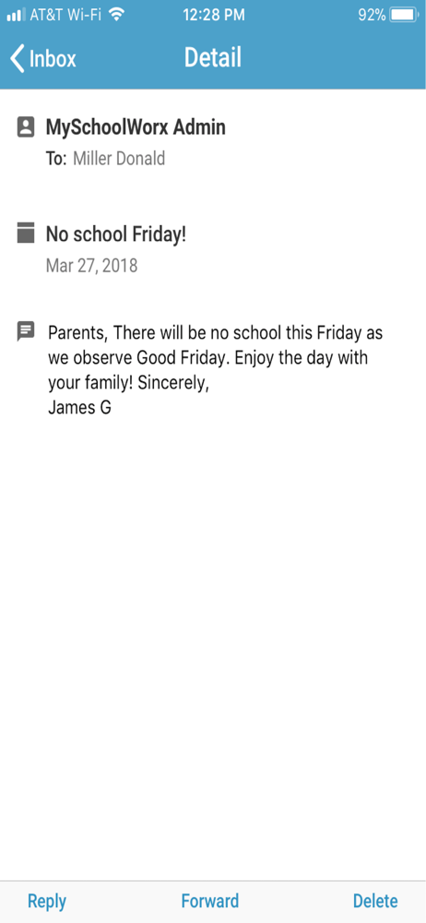Tap the James G signature
The height and width of the screenshot is (923, 426).
pos(79,407)
